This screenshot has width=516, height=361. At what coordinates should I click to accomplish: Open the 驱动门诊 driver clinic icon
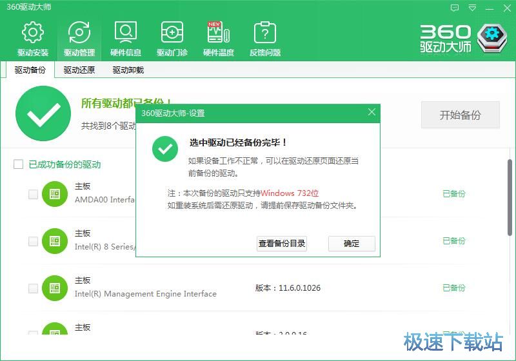[172, 32]
